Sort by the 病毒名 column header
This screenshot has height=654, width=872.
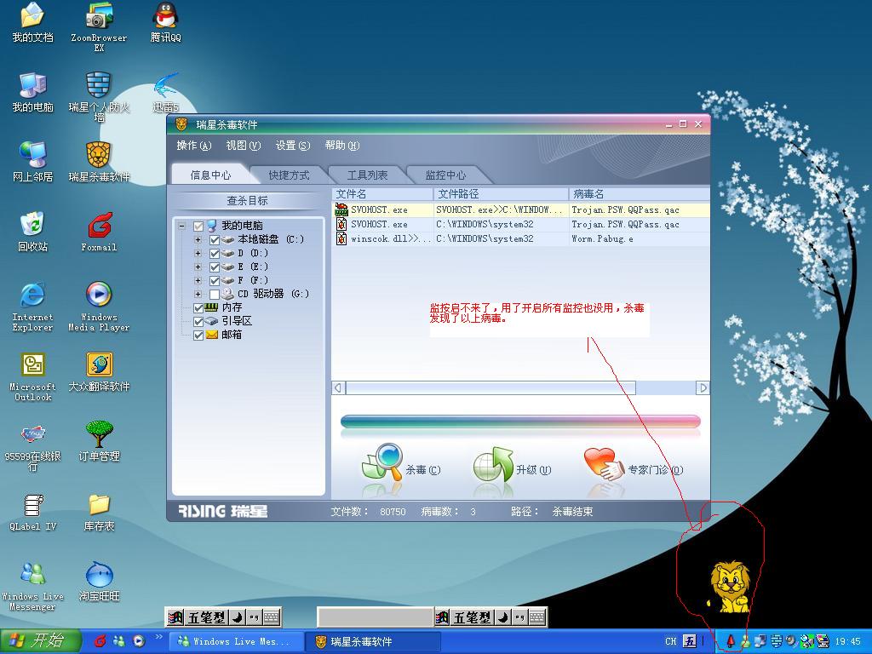640,194
